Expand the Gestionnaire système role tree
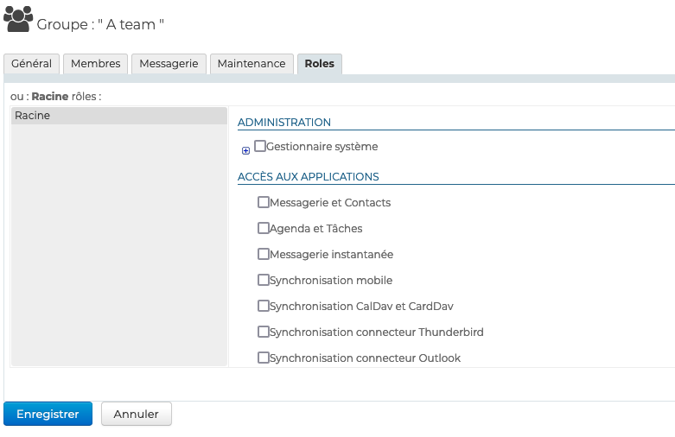 tap(245, 150)
